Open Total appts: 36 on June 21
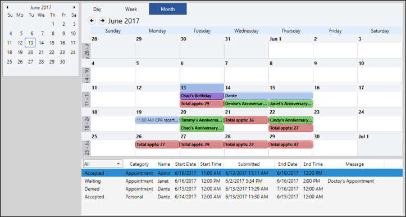Viewport: 406px width, 217px height. coord(247,120)
